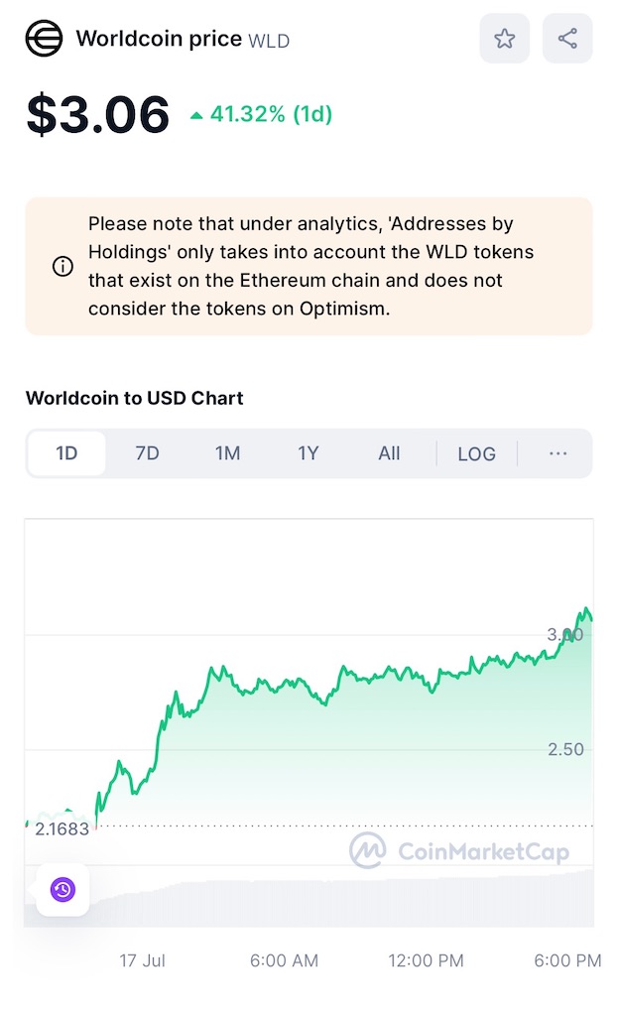Click the 41.32% (1d) change label
This screenshot has width=618, height=1016.
[271, 114]
